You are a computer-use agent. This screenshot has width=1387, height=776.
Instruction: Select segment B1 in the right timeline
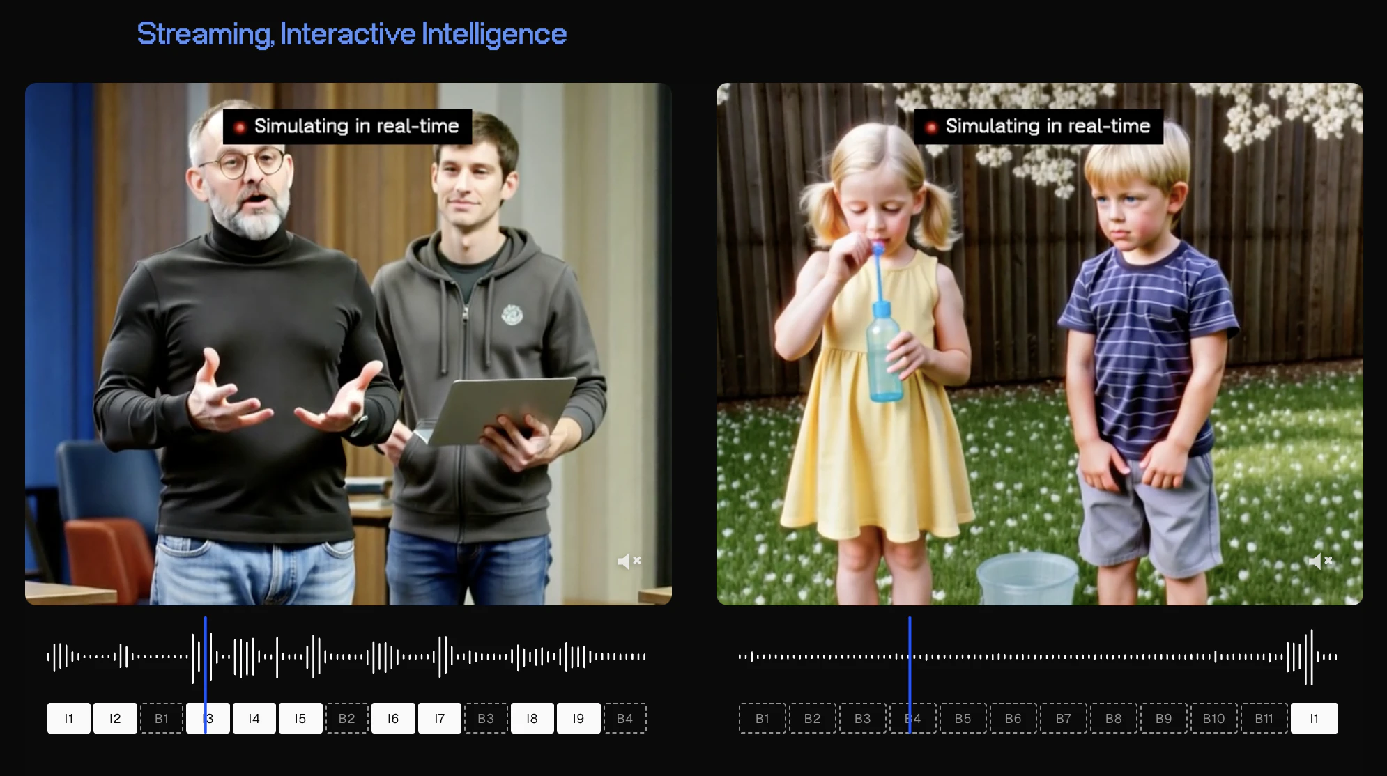click(763, 718)
